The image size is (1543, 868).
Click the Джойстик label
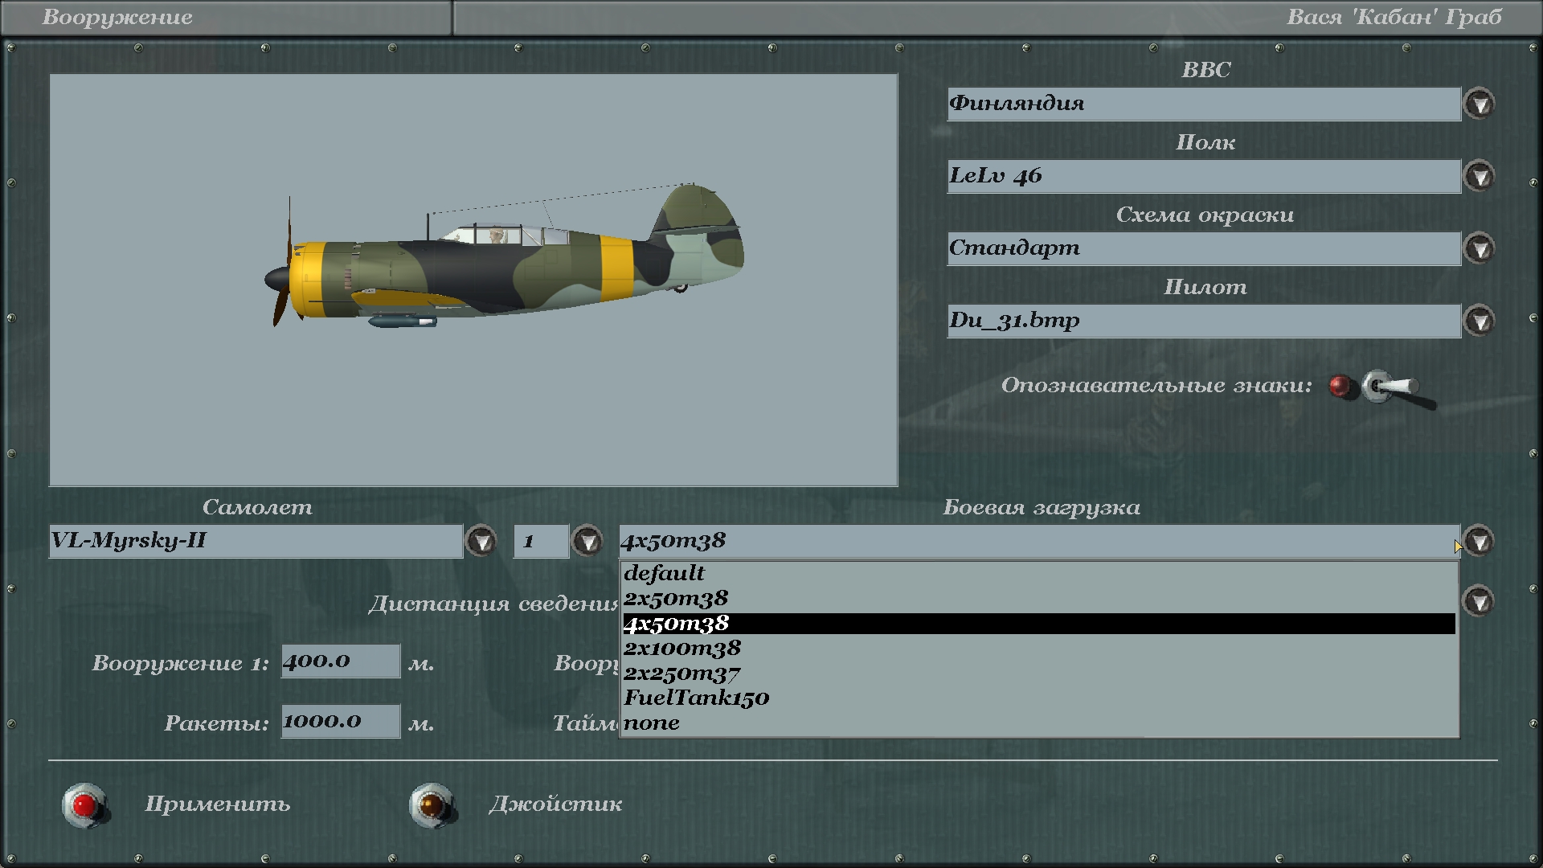[555, 805]
